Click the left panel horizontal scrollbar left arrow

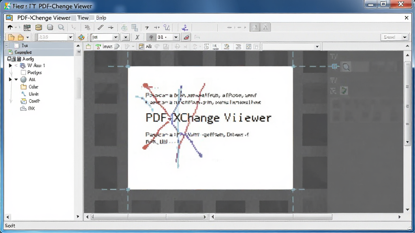[x=8, y=217]
